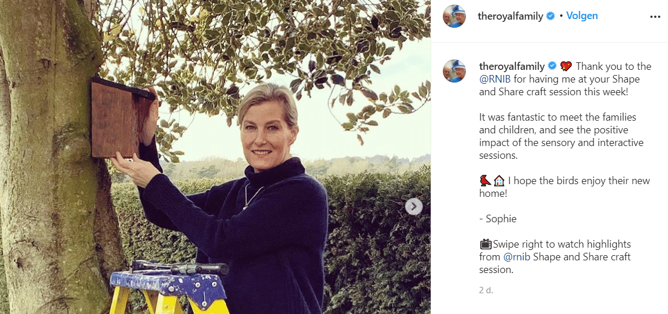Image resolution: width=668 pixels, height=314 pixels.
Task: Open theroyalfamily username in the caption
Action: [512, 66]
